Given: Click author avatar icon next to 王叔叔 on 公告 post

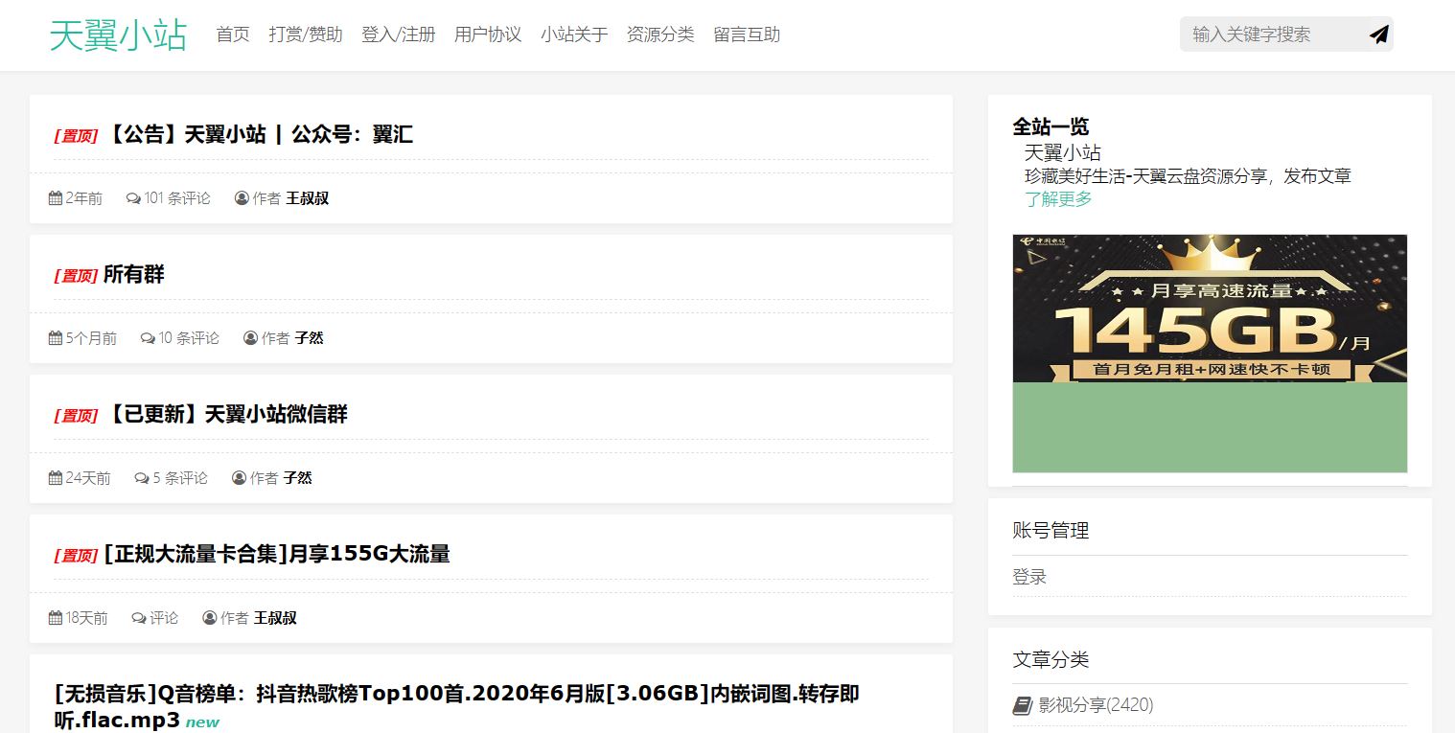Looking at the screenshot, I should point(242,198).
